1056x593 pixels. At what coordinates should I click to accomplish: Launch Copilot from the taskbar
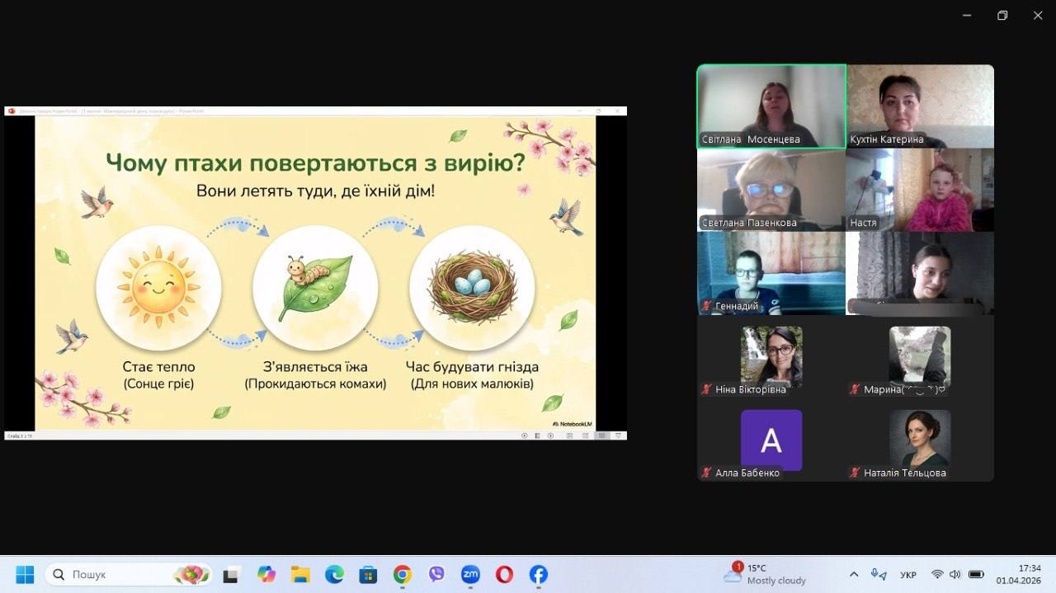266,575
